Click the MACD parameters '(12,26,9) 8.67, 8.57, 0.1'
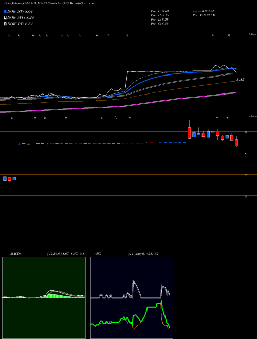The width and height of the screenshot is (257, 339). 65,254
